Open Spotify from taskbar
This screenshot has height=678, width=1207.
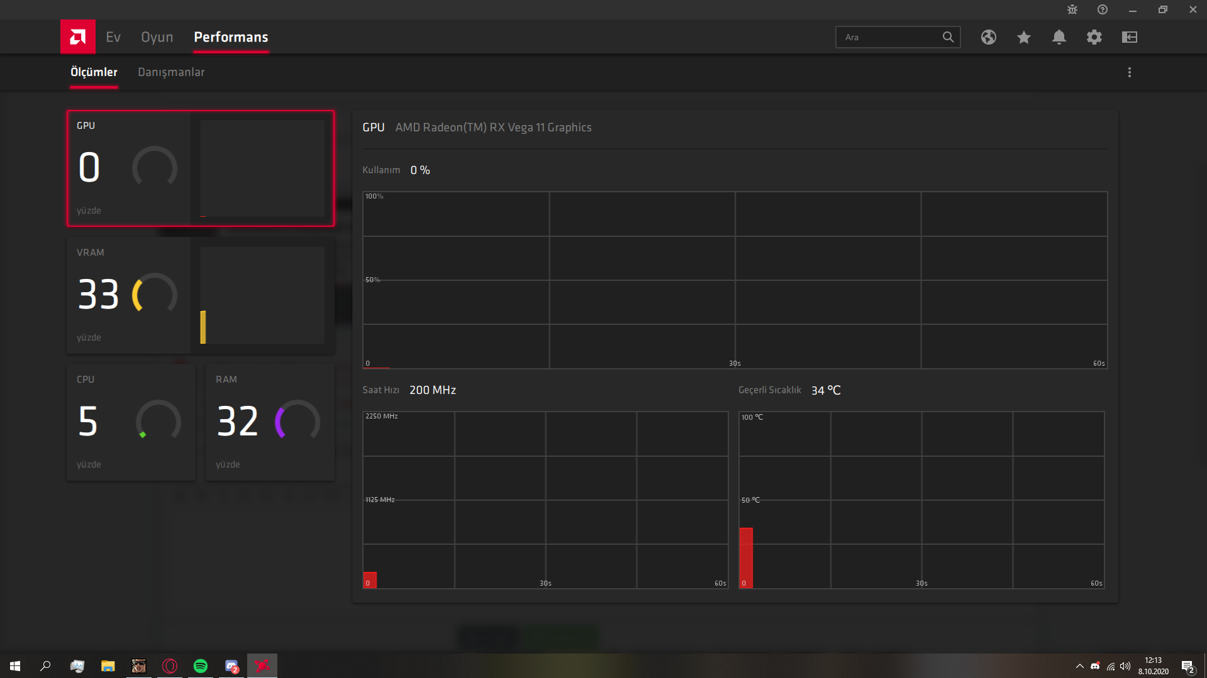(x=201, y=666)
